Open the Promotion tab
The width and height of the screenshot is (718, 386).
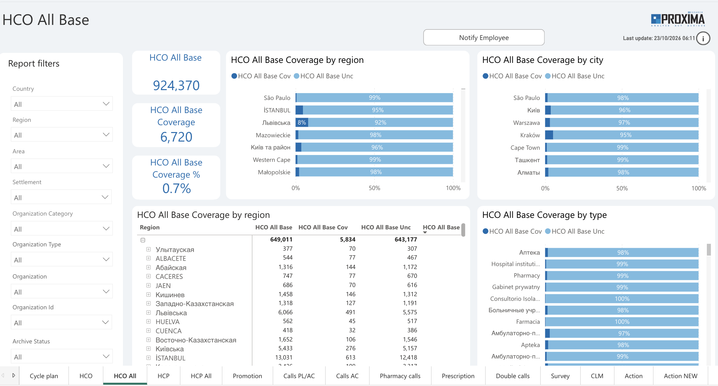tap(248, 376)
